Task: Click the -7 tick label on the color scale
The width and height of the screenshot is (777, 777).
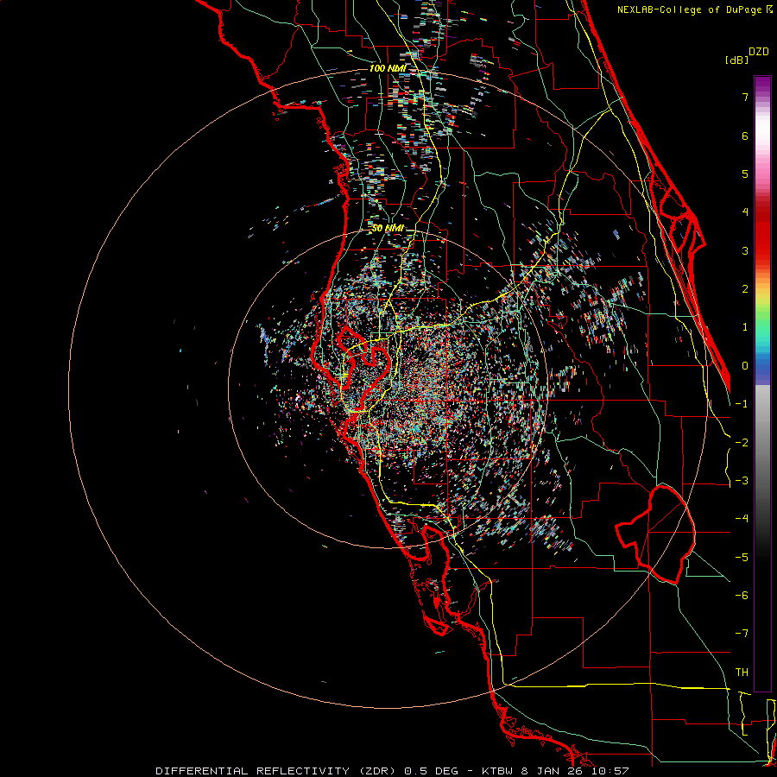Action: click(742, 634)
